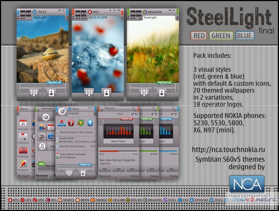Toggle repeat icon in the red music player
This screenshot has width=279, height=211.
coord(136,114)
